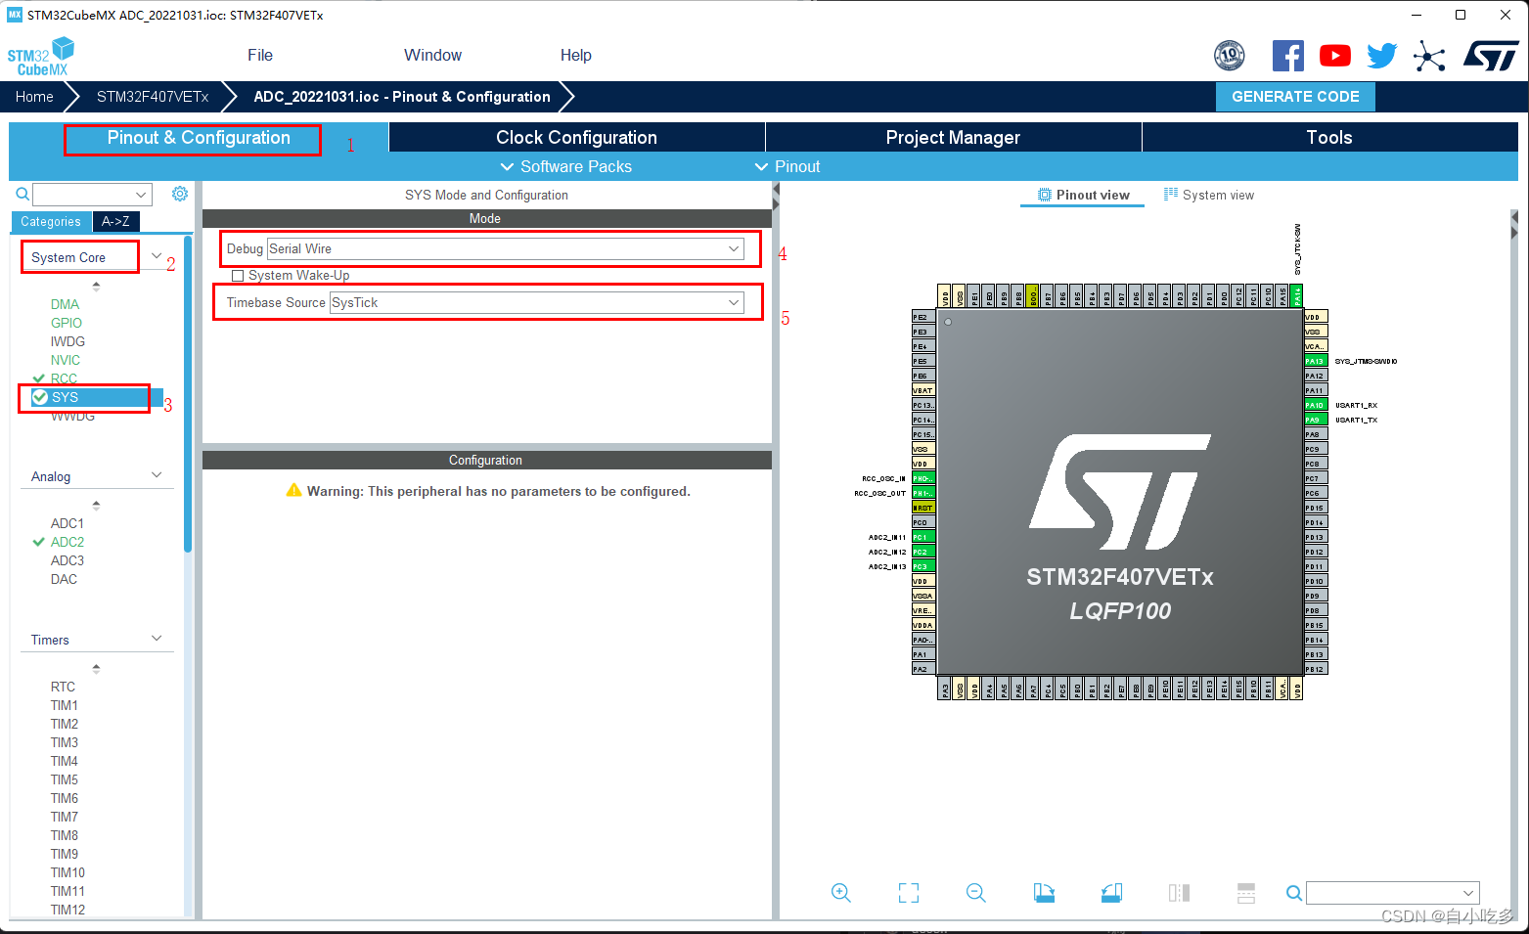Select the Categories tab

tap(51, 222)
